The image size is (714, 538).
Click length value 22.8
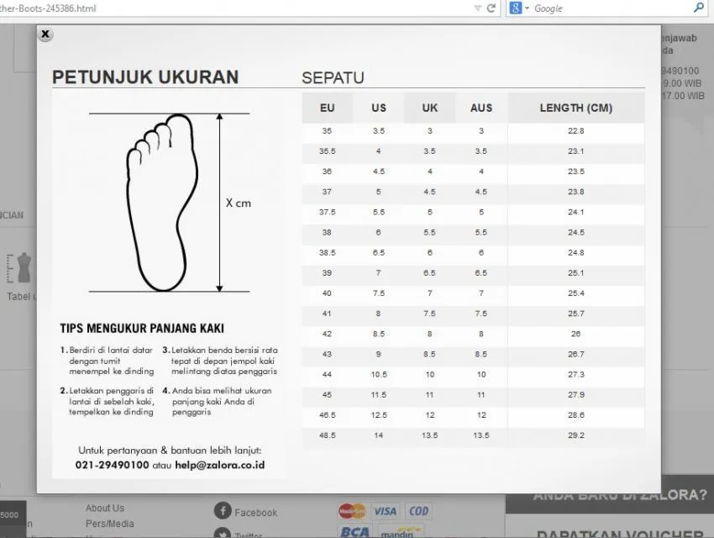tap(576, 131)
